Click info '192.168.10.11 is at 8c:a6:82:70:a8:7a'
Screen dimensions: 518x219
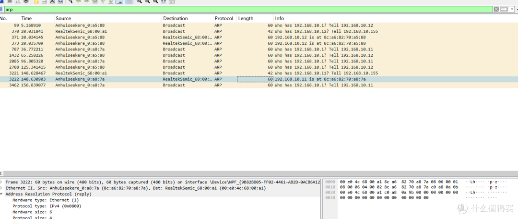[320, 79]
